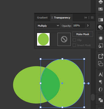Click the bottom-right bounding box handle
The height and width of the screenshot is (109, 104).
(x=84, y=107)
